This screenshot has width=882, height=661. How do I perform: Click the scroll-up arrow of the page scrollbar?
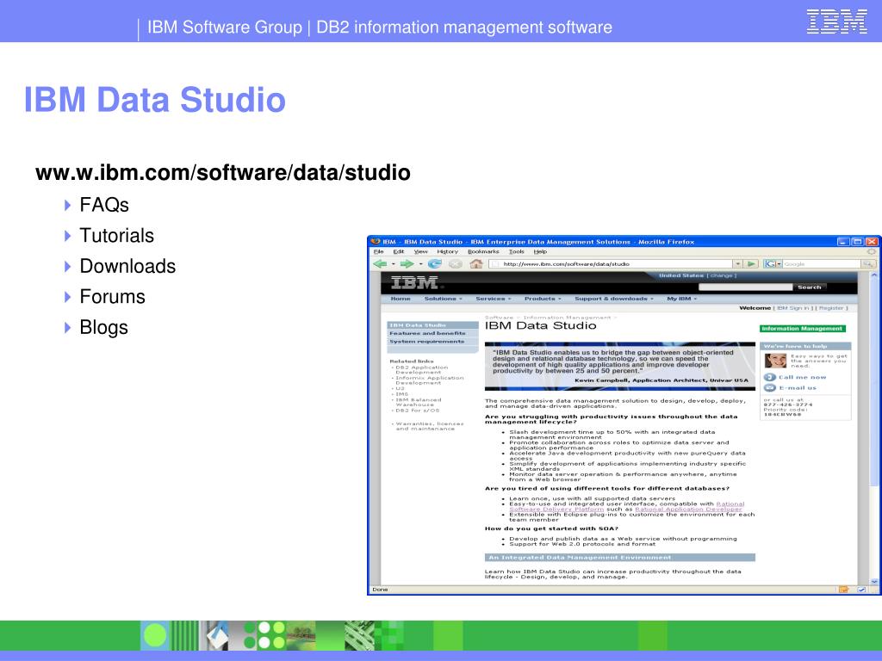coord(874,276)
